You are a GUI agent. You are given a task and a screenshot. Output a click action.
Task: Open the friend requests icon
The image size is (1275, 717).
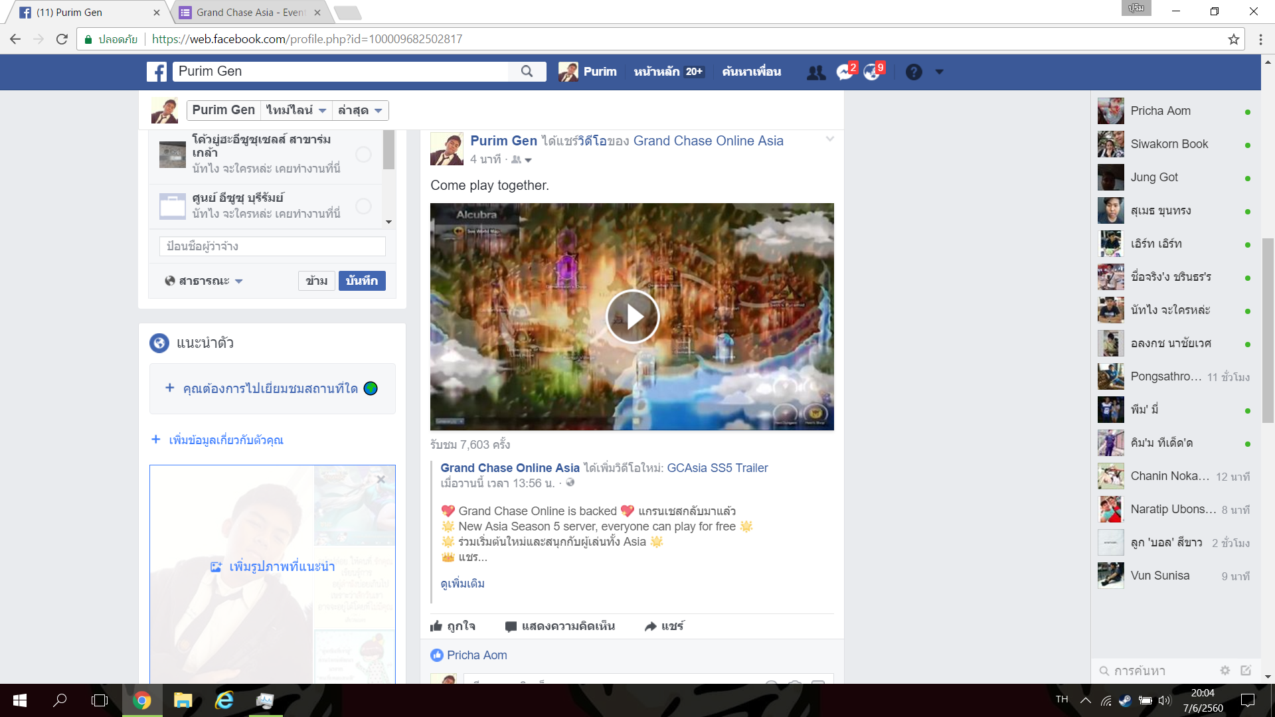pos(816,72)
